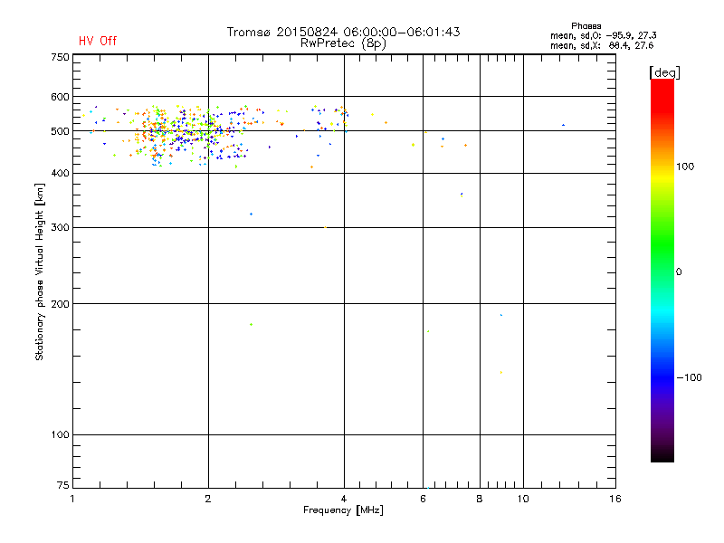Click the '[deg]' colorbar unit label
This screenshot has height=543, width=724.
[664, 72]
